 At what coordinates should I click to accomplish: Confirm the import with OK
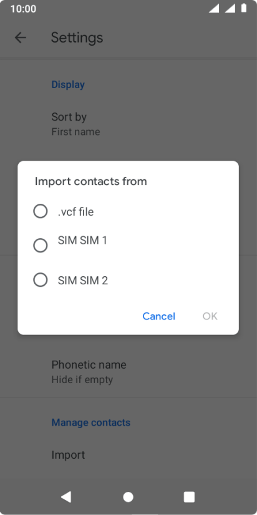click(x=210, y=316)
